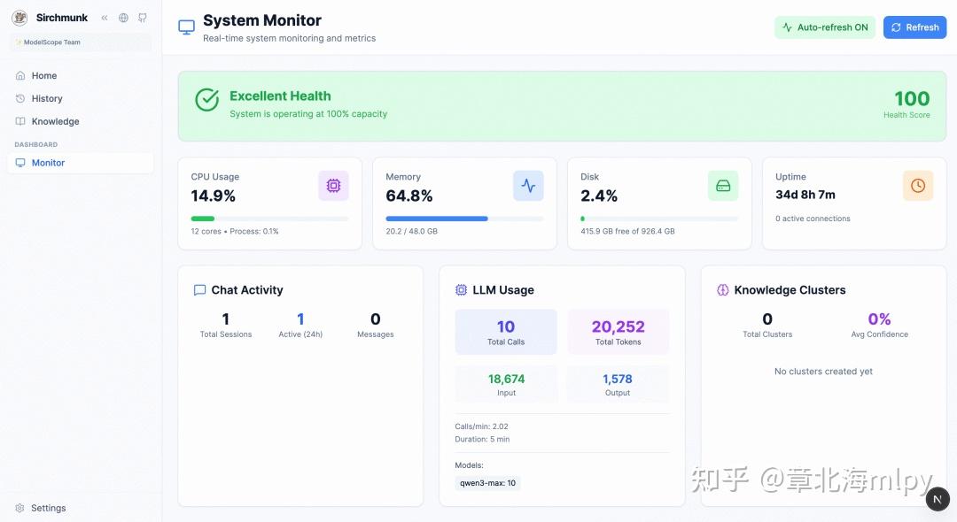Viewport: 957px width, 522px height.
Task: Click the CPU chip icon in CPU Usage card
Action: point(333,186)
